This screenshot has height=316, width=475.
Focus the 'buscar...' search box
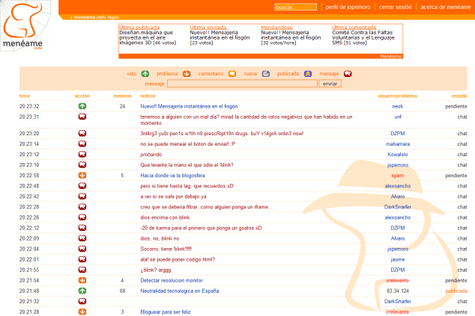(295, 7)
